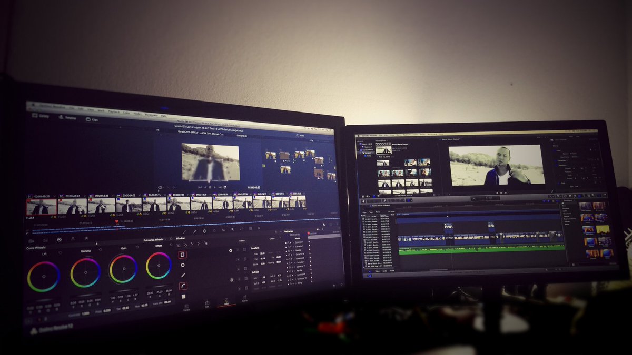632x355 pixels.
Task: Open the Help menu in Resolve
Action: click(x=164, y=115)
